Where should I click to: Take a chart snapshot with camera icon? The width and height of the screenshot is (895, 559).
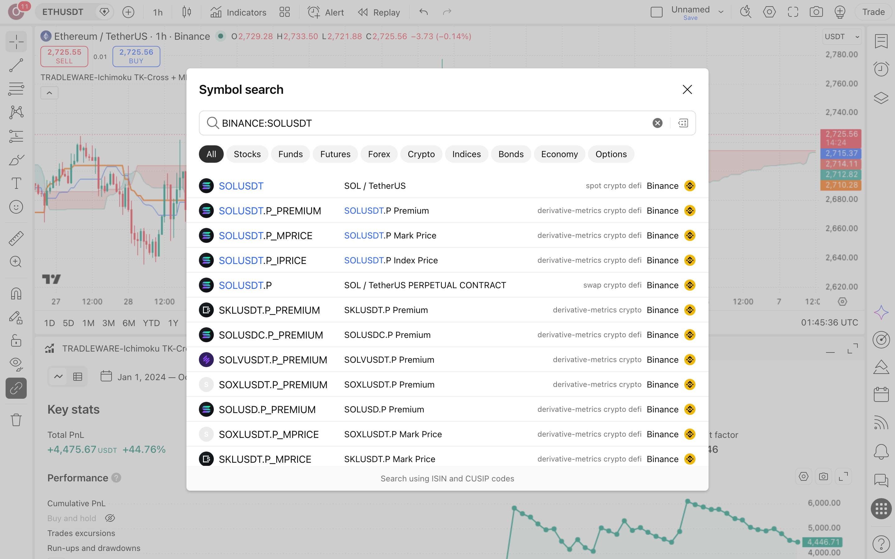(x=816, y=12)
